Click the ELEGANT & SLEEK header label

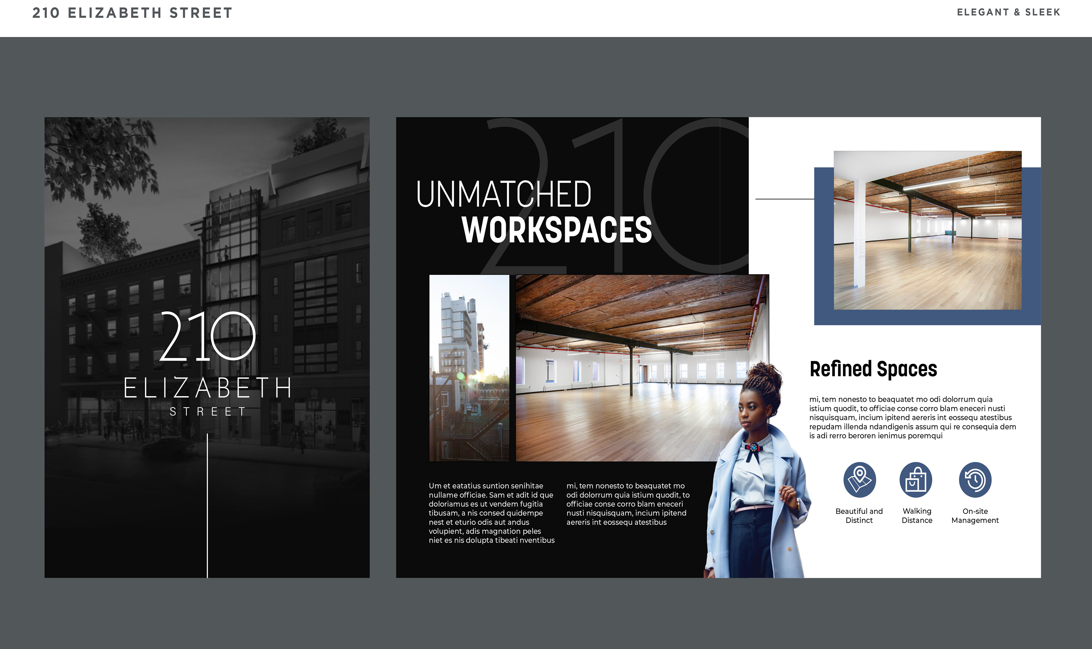pyautogui.click(x=1008, y=12)
